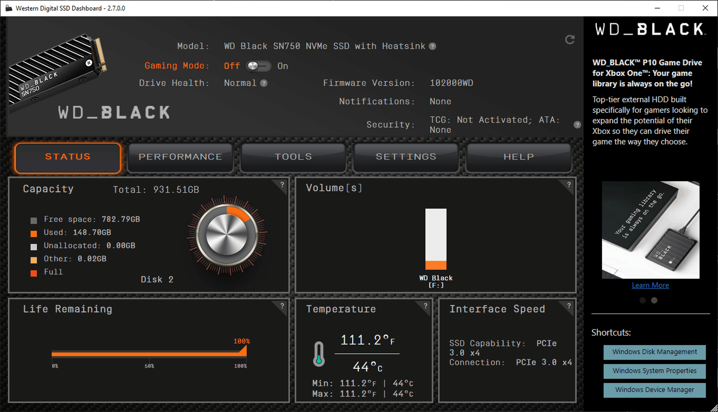Viewport: 718px width, 412px height.
Task: Click the Other legend swatch
Action: (34, 260)
